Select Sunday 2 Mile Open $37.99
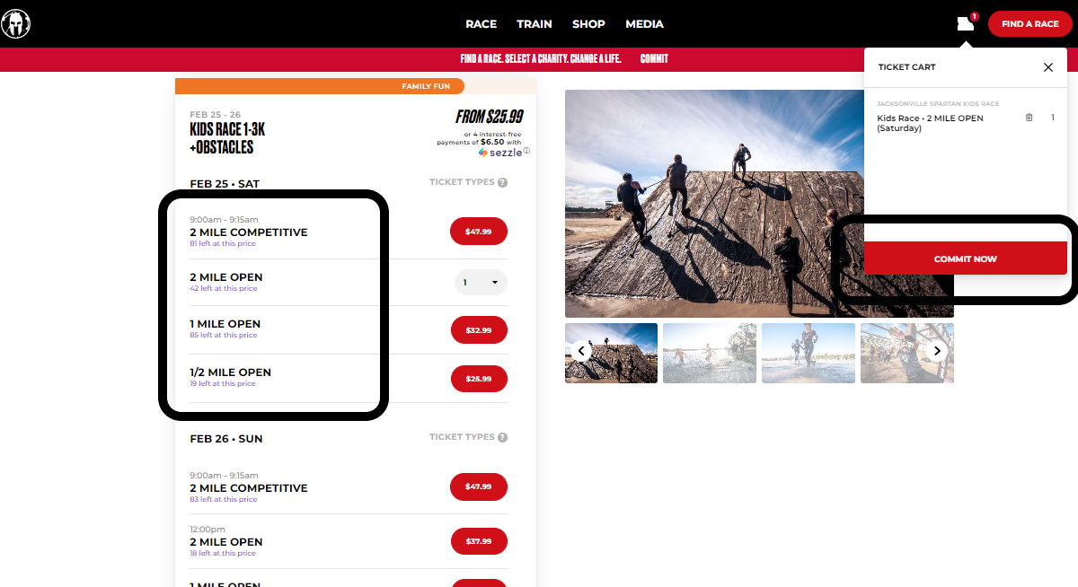Viewport: 1078px width, 587px height. (479, 541)
